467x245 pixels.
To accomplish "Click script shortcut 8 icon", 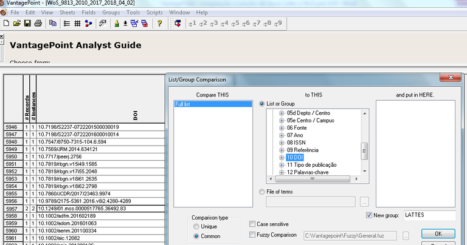I will pos(268,23).
